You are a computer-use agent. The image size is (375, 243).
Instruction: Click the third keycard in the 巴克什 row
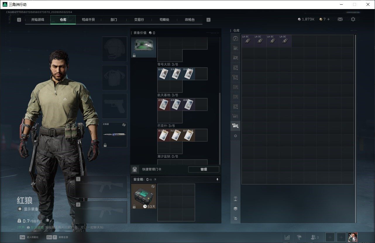pos(189,135)
